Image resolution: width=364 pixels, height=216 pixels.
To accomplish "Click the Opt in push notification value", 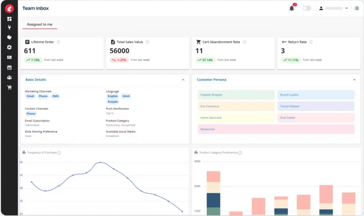I will coord(110,113).
